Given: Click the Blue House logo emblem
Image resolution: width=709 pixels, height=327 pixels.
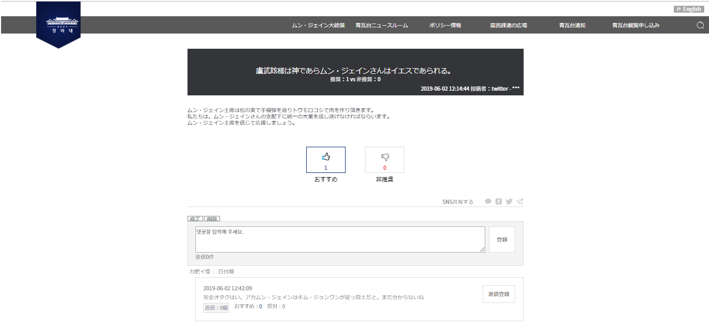Looking at the screenshot, I should click(58, 25).
